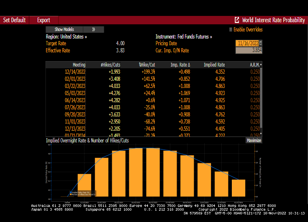The width and height of the screenshot is (308, 222).
Task: Click the A.R.M. value for 02/01/2023
Action: (254, 78)
